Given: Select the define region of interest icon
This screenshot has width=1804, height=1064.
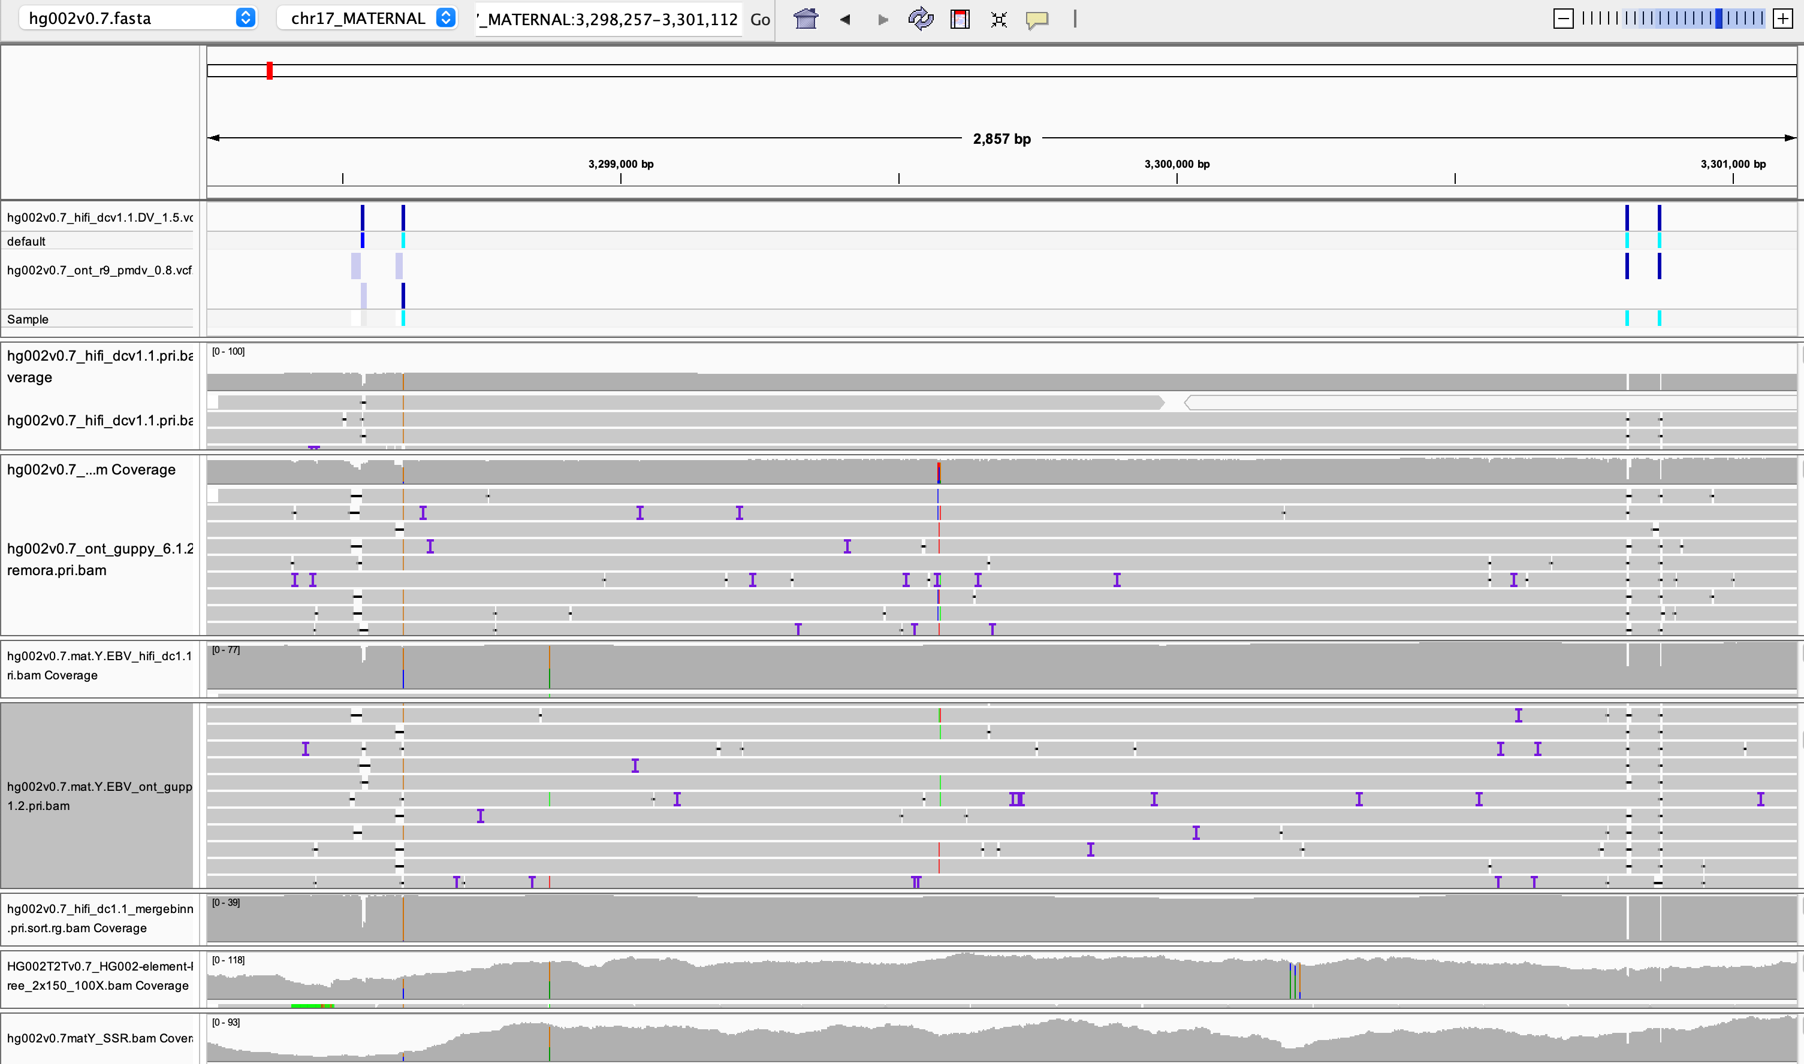Looking at the screenshot, I should (x=960, y=19).
